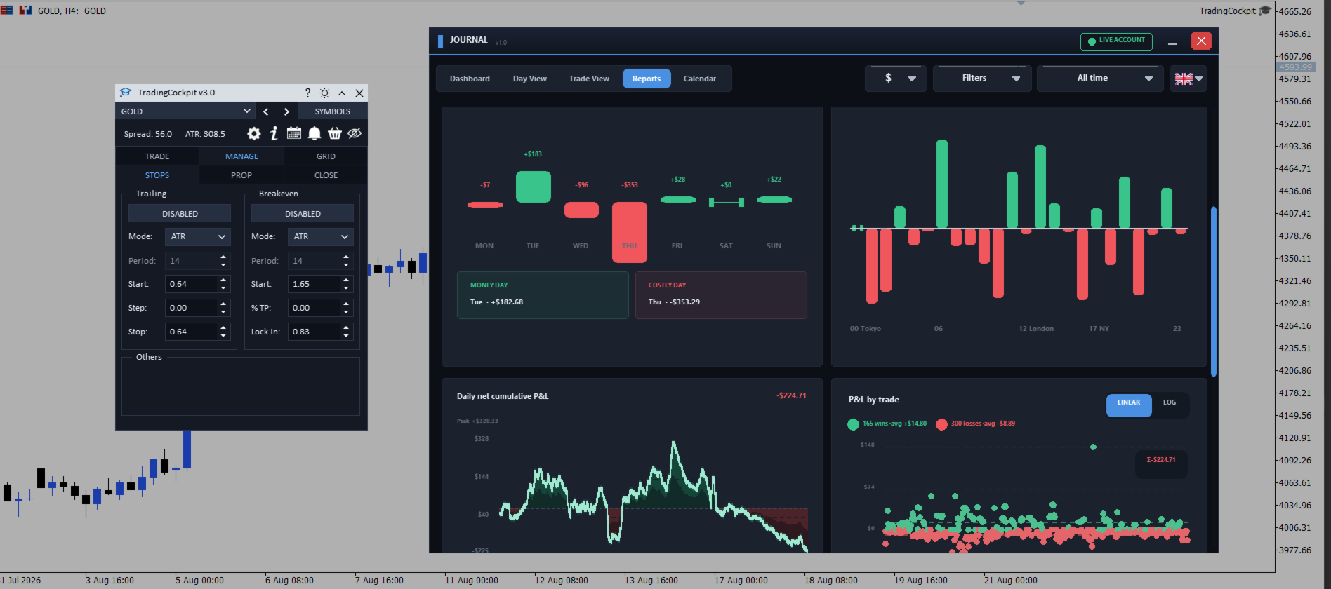Click the info icon in TradingCockpit
The width and height of the screenshot is (1331, 589).
pos(274,133)
